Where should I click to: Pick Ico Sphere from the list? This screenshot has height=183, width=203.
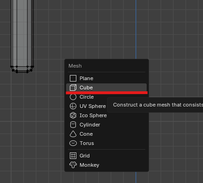(106, 115)
